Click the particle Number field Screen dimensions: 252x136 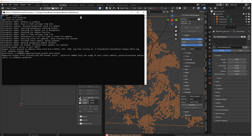pyautogui.click(x=237, y=60)
